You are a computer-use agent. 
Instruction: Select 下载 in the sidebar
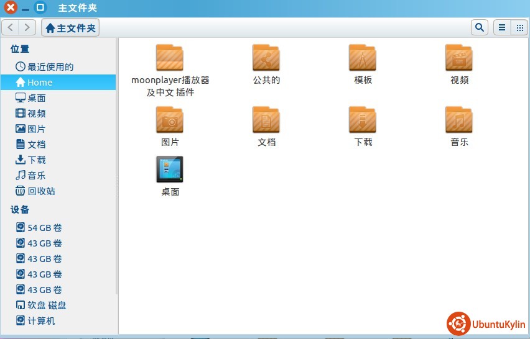coord(36,160)
